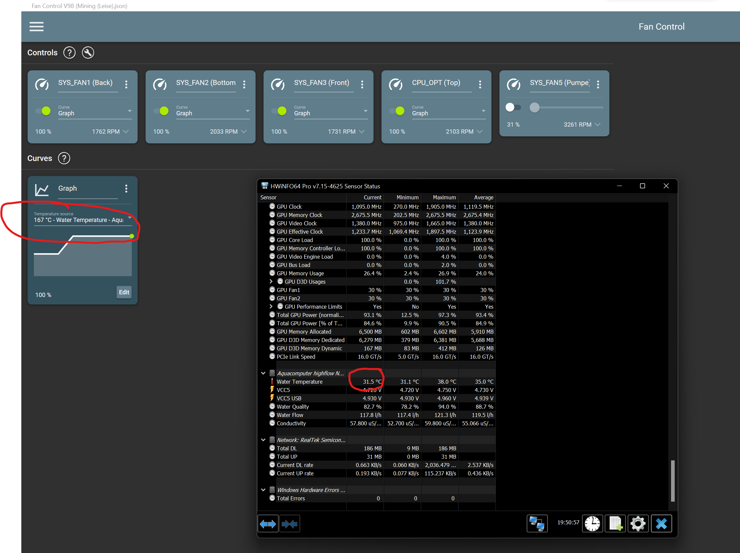This screenshot has height=553, width=740.
Task: Toggle off SYS_FAN2 (Bottom) control
Action: click(161, 111)
